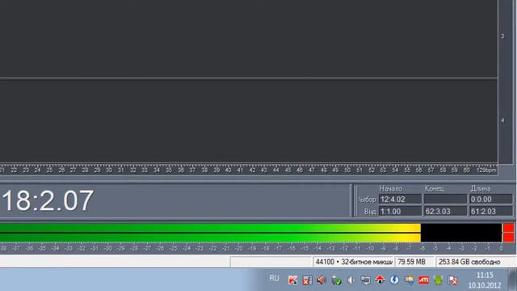Click the safely remove hardware tray icon
The height and width of the screenshot is (291, 517).
[x=336, y=280]
